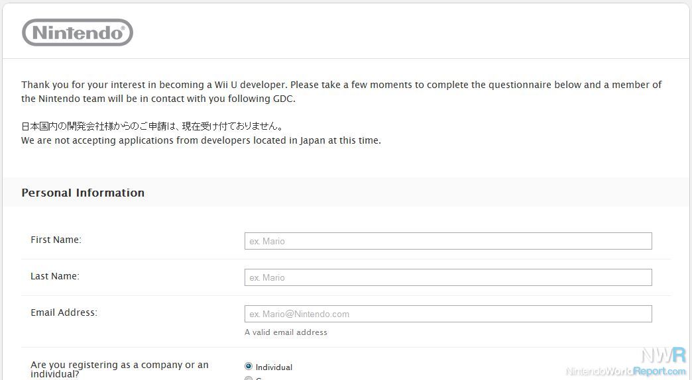
Task: Click the Nintendo logo
Action: click(x=78, y=32)
